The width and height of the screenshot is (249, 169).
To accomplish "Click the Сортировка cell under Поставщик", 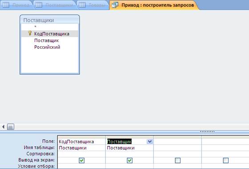I will click(129, 154).
